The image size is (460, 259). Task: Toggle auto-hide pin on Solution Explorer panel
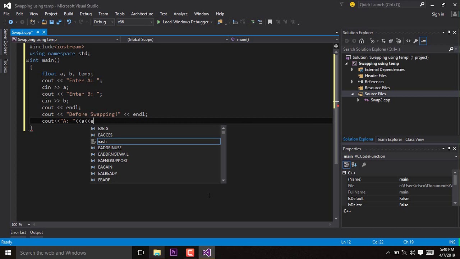449,33
